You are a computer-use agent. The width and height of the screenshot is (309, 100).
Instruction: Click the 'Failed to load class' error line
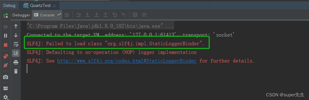[115, 44]
